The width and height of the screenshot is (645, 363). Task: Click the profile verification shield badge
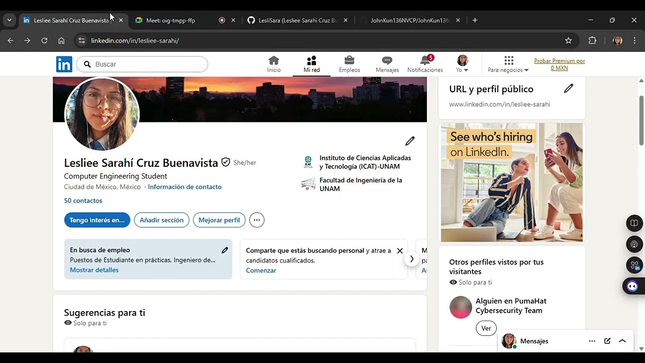(226, 162)
